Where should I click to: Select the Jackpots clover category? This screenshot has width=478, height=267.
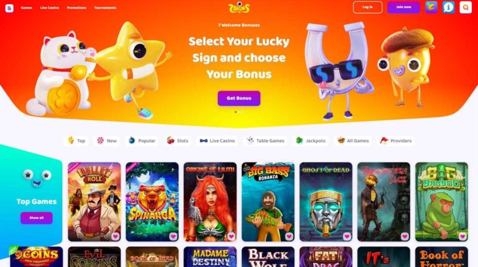311,140
